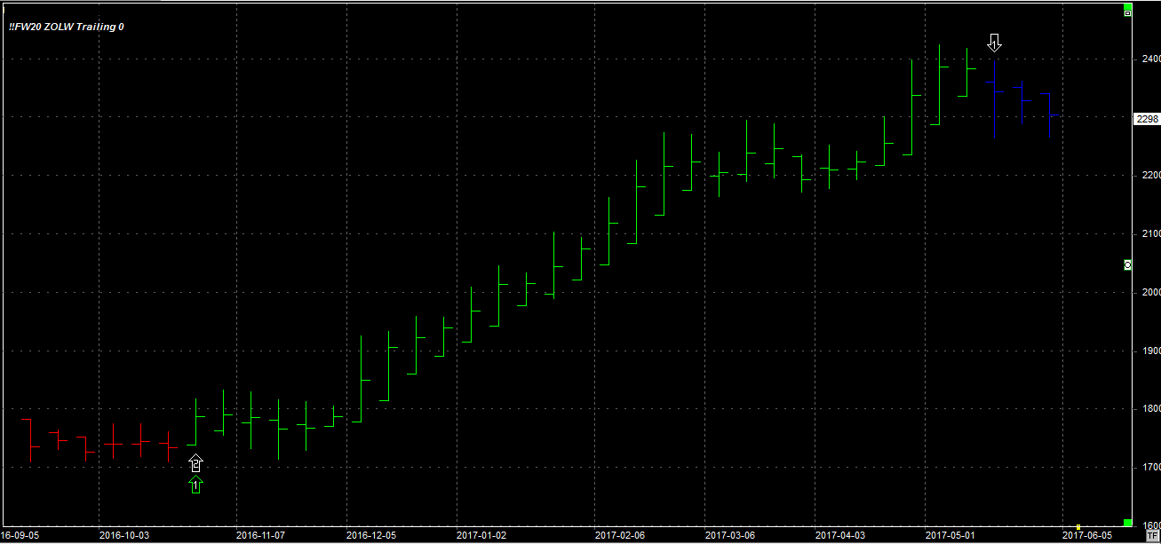Click the white down arrow signal numbered 1
This screenshot has width=1161, height=544.
tap(995, 43)
